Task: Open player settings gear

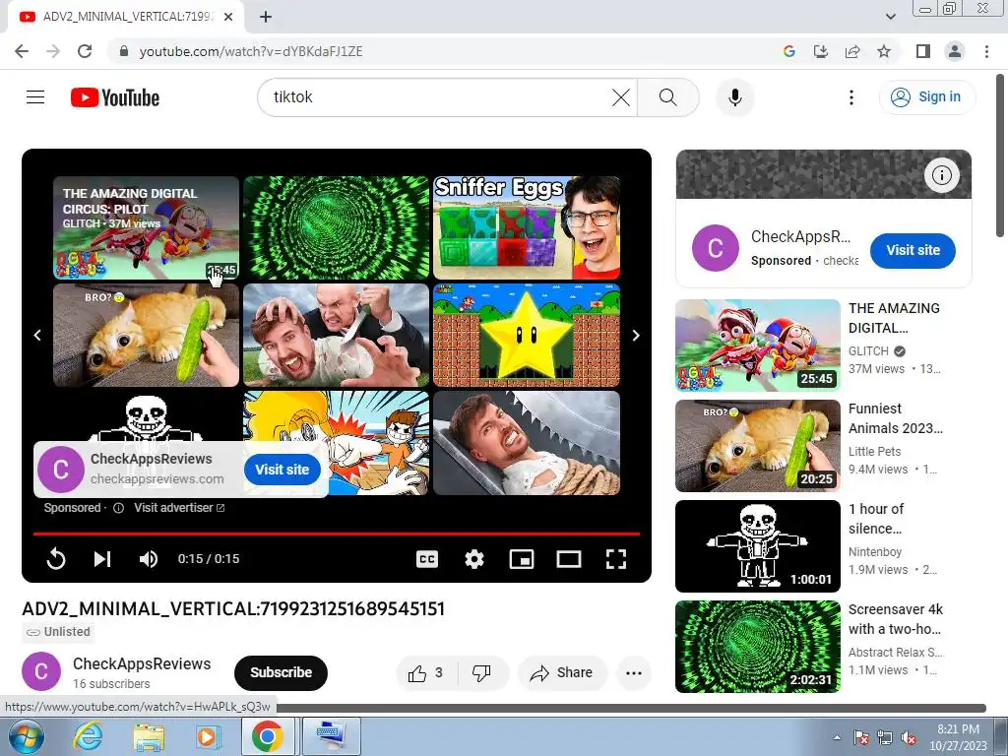Action: pyautogui.click(x=474, y=559)
